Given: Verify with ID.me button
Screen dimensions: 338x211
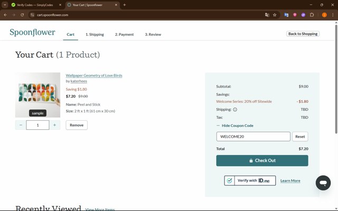Looking at the screenshot, I should 250,180.
